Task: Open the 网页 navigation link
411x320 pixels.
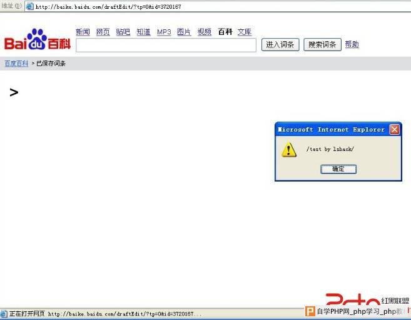Action: (x=103, y=32)
